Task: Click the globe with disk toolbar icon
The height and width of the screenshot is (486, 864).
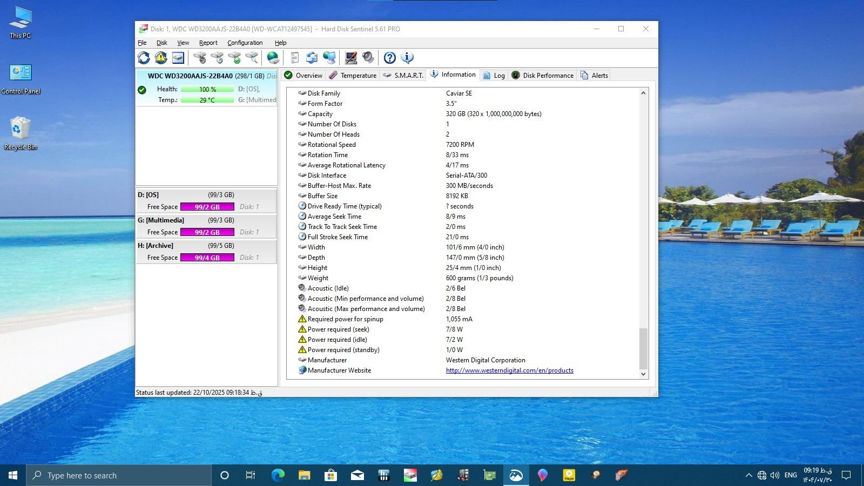Action: 273,58
